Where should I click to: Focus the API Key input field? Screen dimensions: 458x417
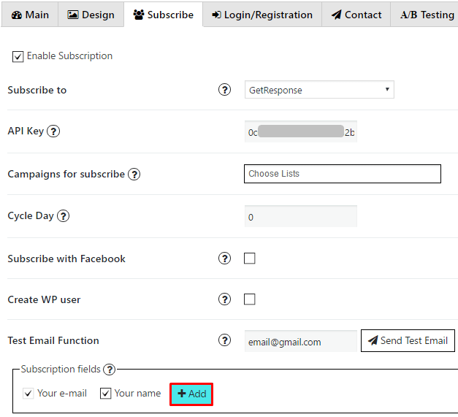pos(301,131)
